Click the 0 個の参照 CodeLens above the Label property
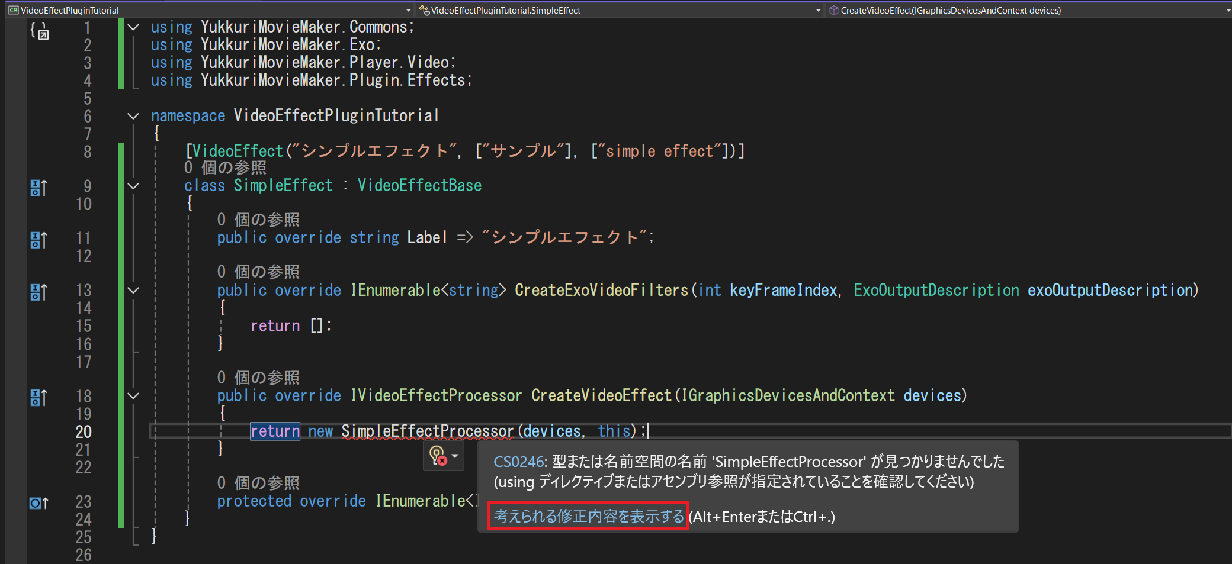 coord(258,220)
